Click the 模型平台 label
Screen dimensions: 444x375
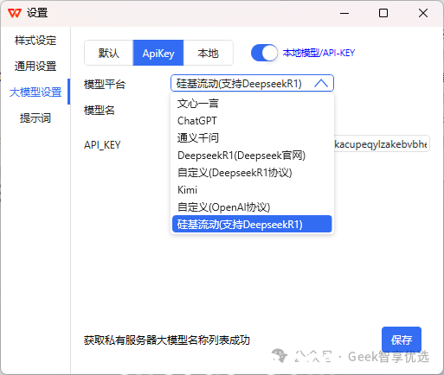[105, 84]
